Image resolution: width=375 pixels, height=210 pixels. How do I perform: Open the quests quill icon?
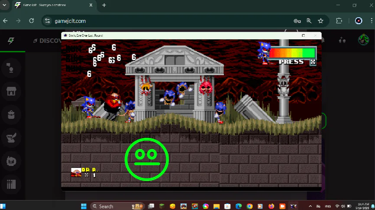[x=11, y=138]
